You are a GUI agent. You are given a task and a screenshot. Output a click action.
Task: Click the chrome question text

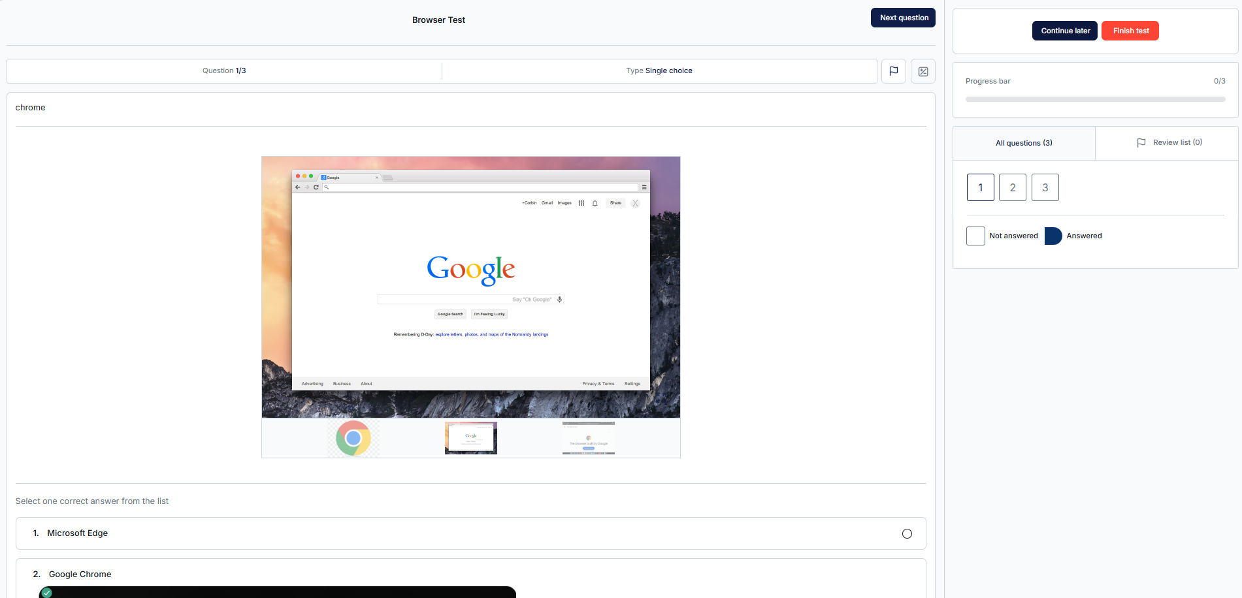point(30,108)
